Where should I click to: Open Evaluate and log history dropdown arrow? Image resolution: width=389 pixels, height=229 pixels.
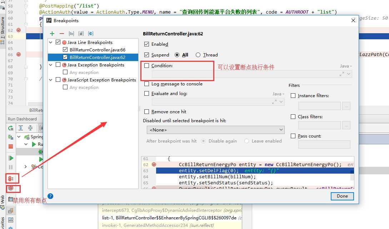(281, 102)
